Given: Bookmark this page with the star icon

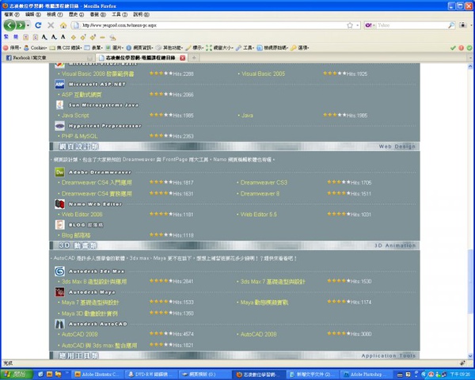Looking at the screenshot, I should click(x=350, y=25).
